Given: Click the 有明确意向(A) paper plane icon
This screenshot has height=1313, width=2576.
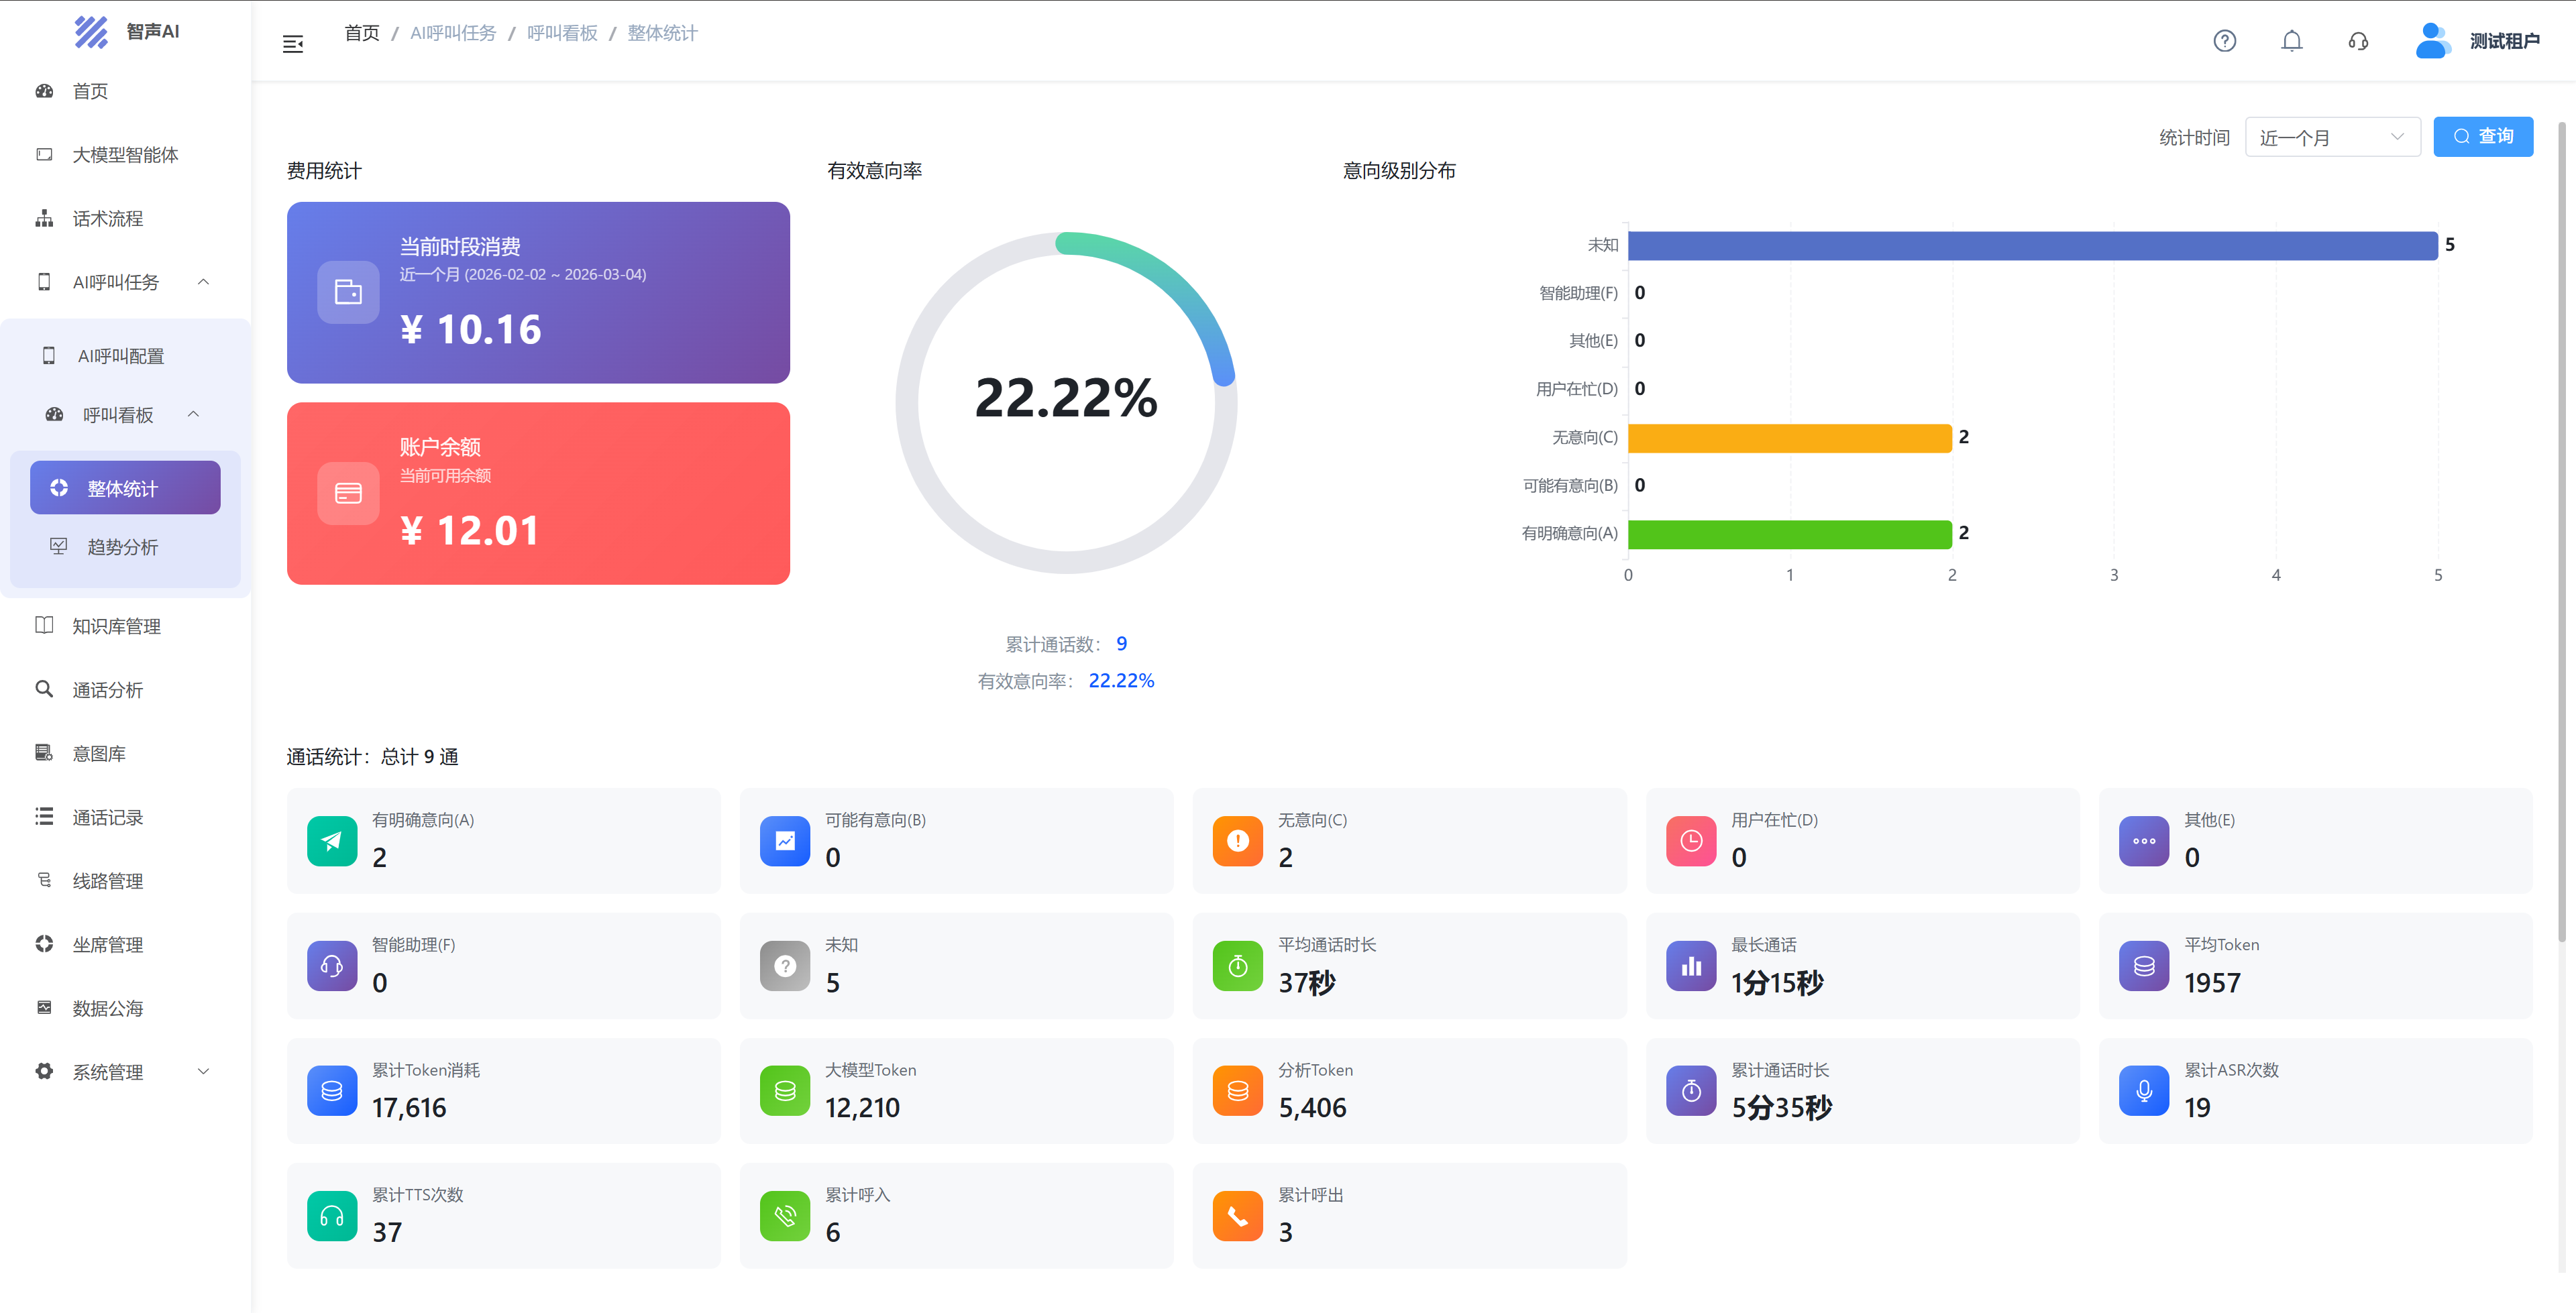Looking at the screenshot, I should pyautogui.click(x=332, y=841).
